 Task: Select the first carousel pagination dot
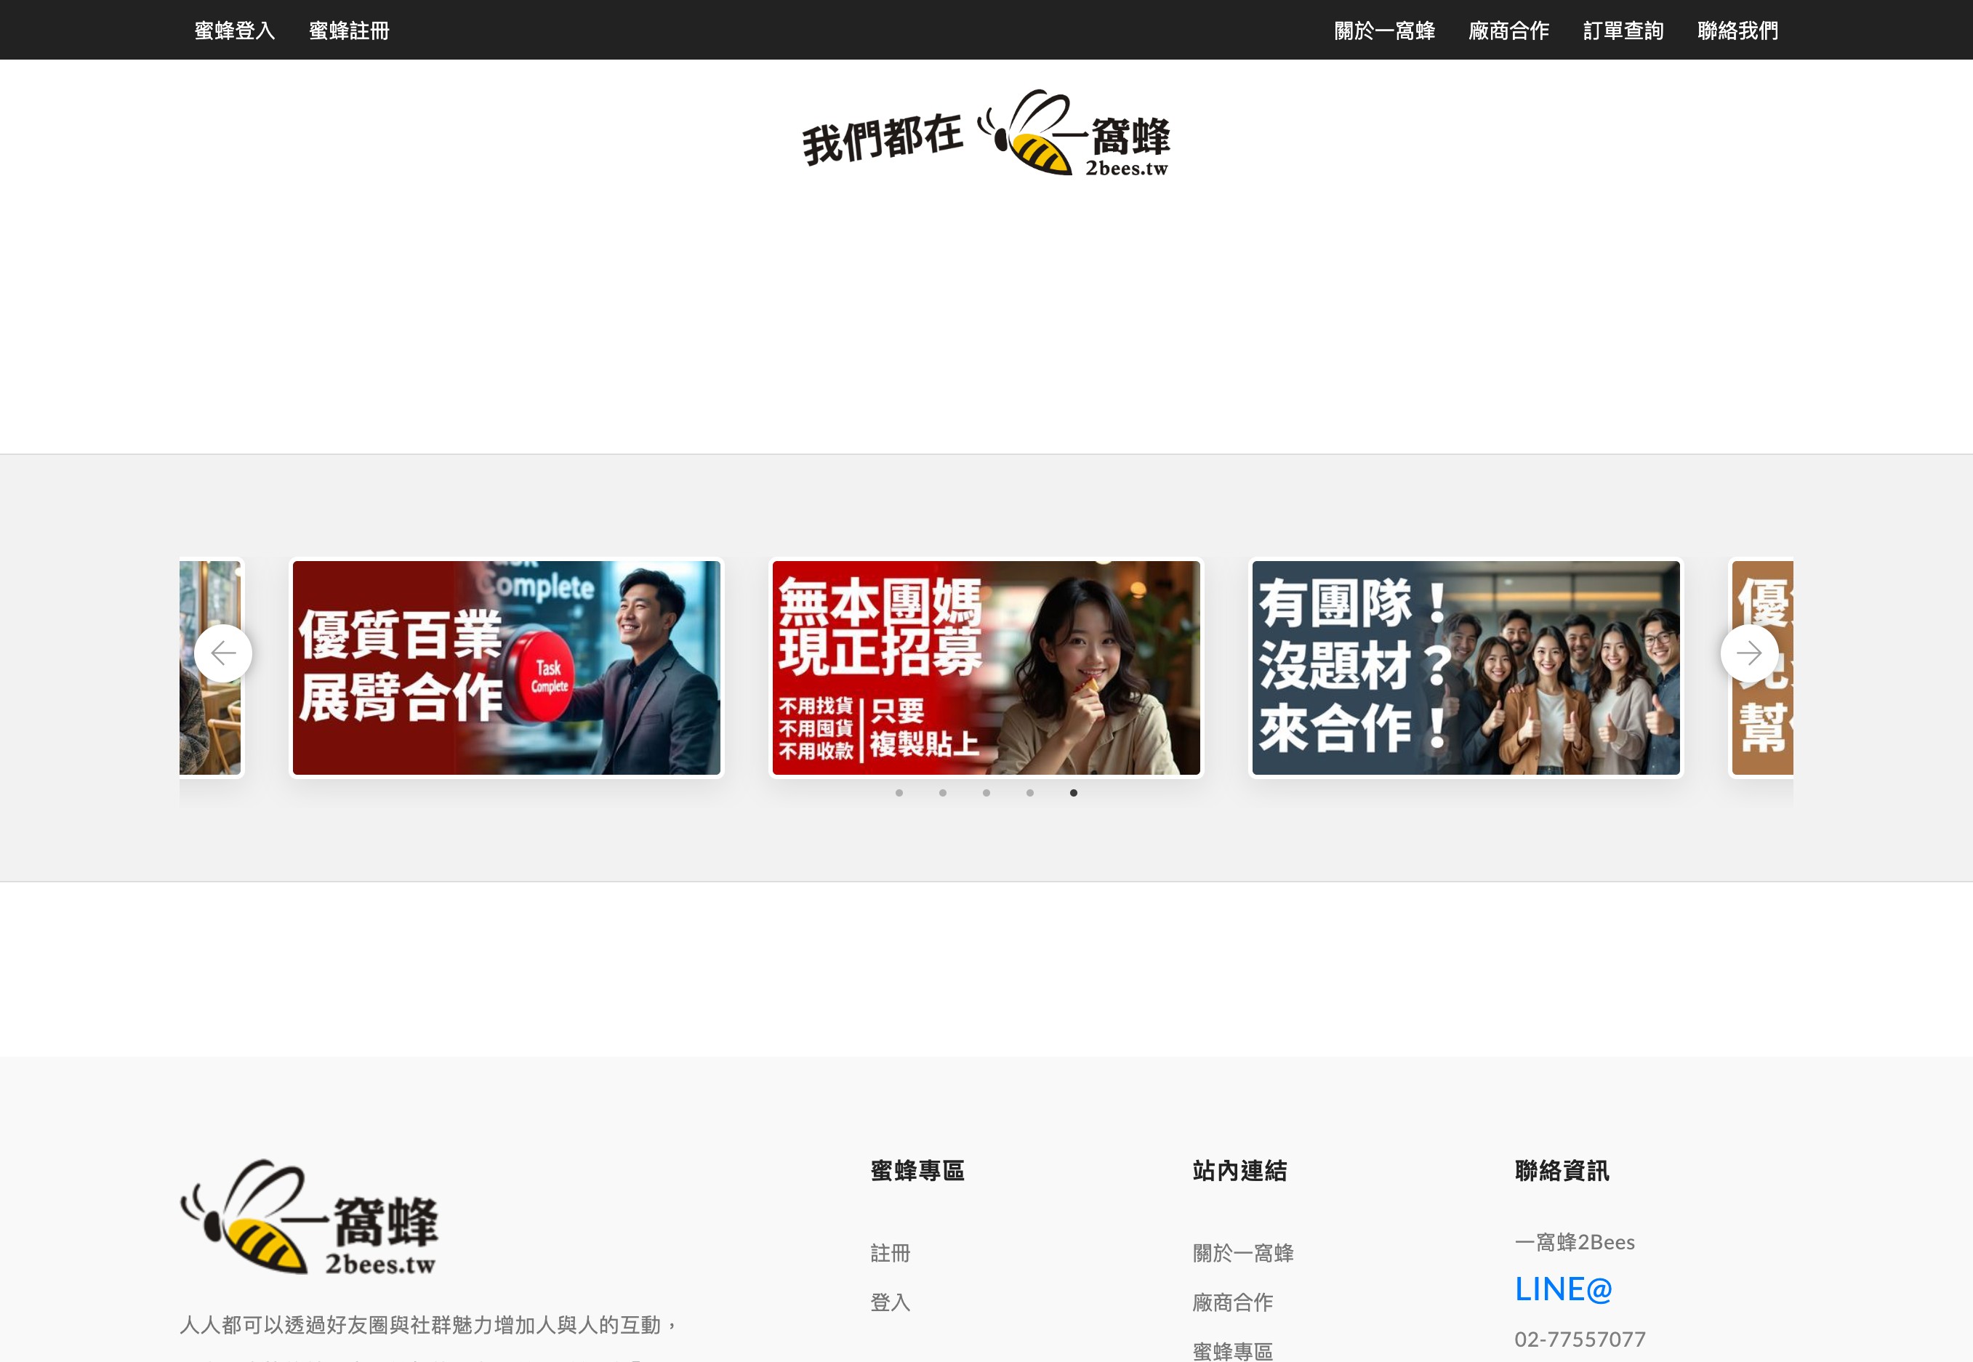pyautogui.click(x=899, y=793)
